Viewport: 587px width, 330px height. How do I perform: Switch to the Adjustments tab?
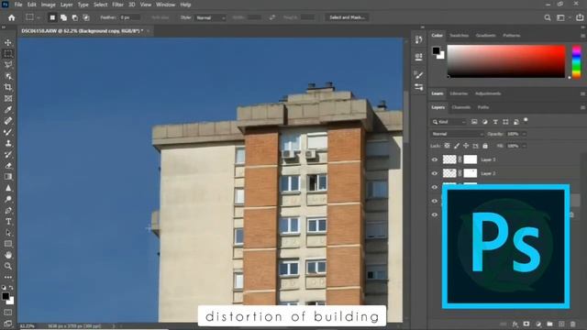coord(488,93)
